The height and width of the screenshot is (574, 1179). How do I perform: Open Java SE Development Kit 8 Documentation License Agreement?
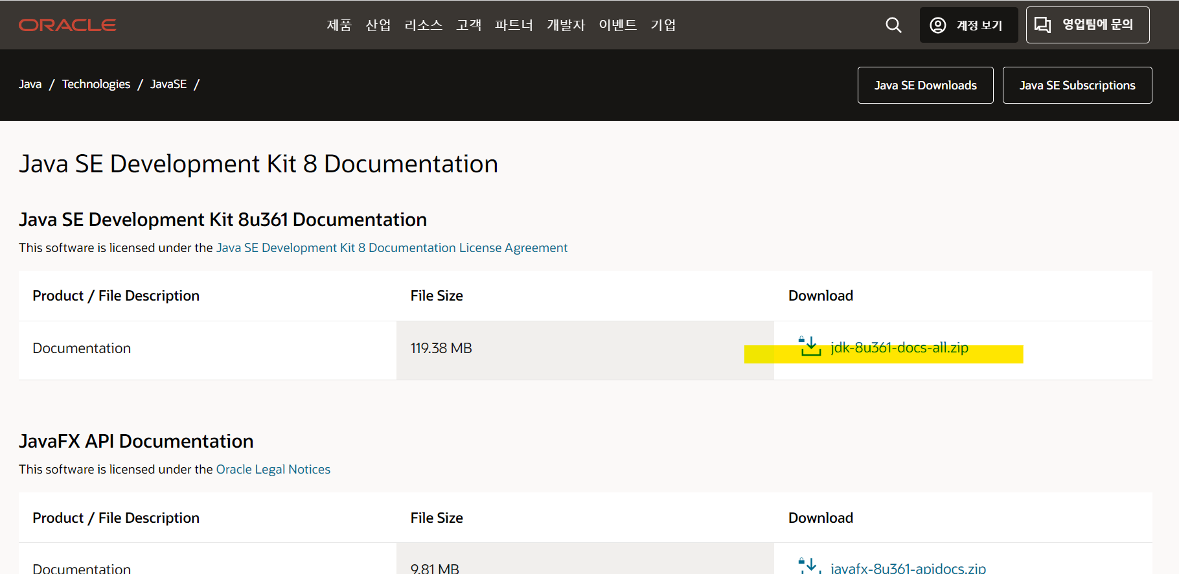click(392, 247)
